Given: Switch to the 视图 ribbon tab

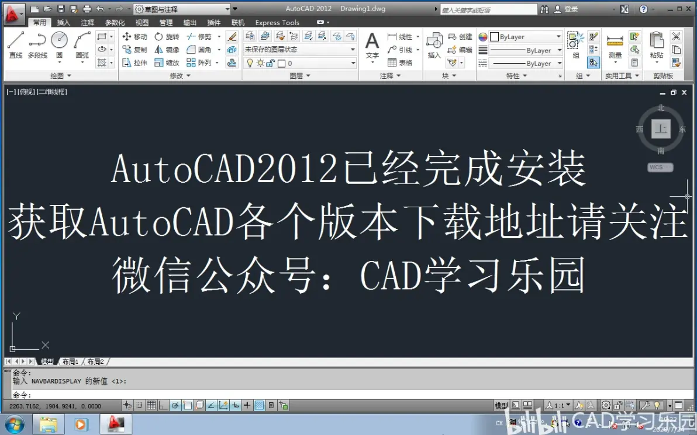Looking at the screenshot, I should [x=142, y=22].
